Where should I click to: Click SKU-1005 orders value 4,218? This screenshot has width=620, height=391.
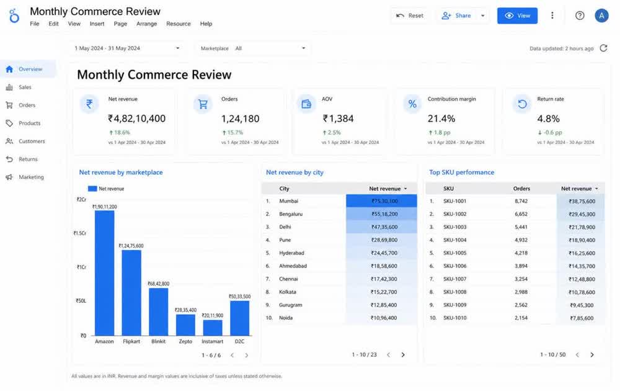521,253
